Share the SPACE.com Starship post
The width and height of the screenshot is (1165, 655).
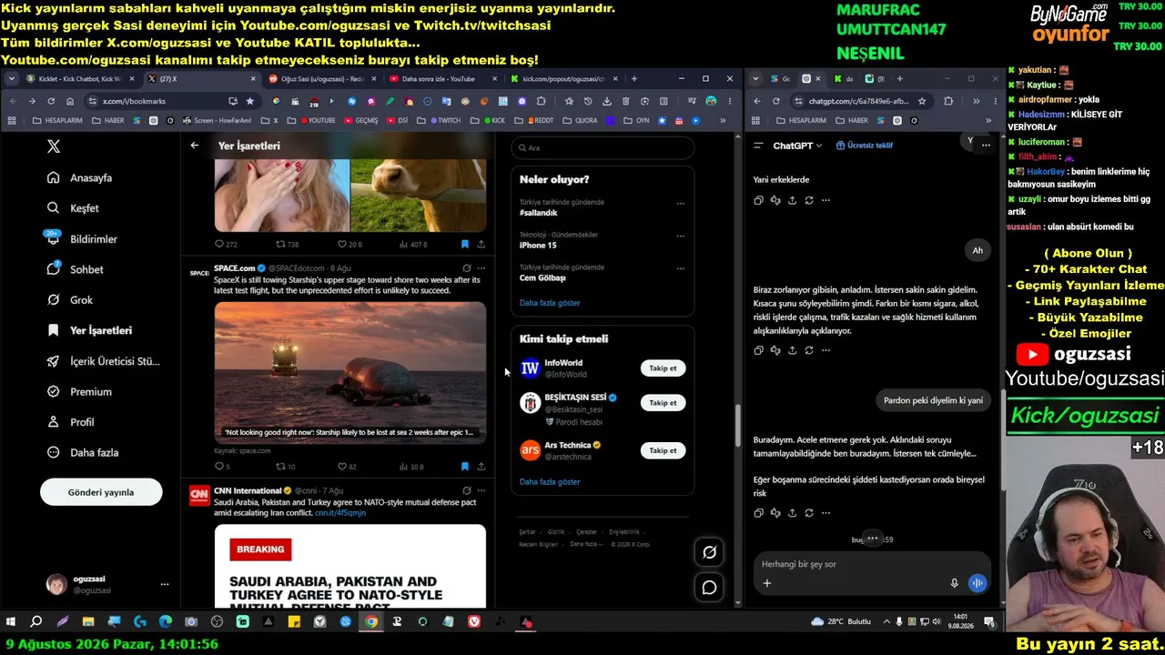(481, 467)
